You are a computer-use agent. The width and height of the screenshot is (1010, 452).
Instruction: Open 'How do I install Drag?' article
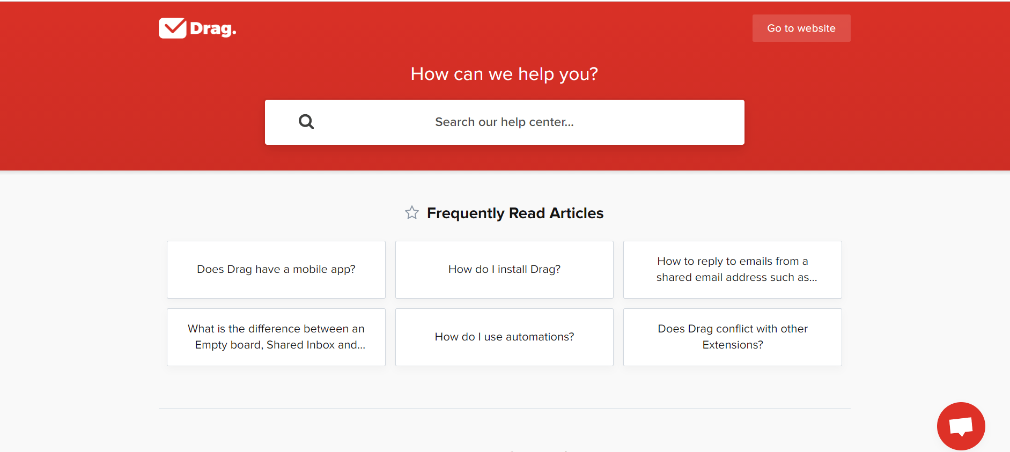click(504, 270)
